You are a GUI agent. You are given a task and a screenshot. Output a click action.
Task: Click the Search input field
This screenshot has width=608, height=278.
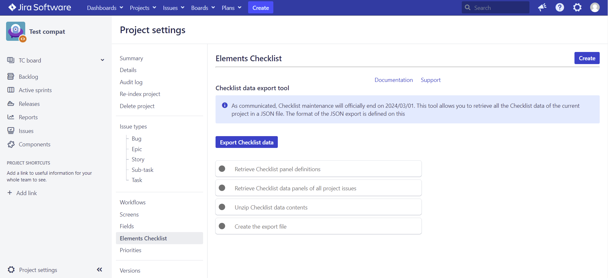point(498,8)
